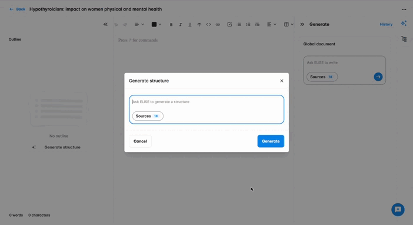Insert a checklist with checkbox icon
This screenshot has height=225, width=413.
(229, 25)
